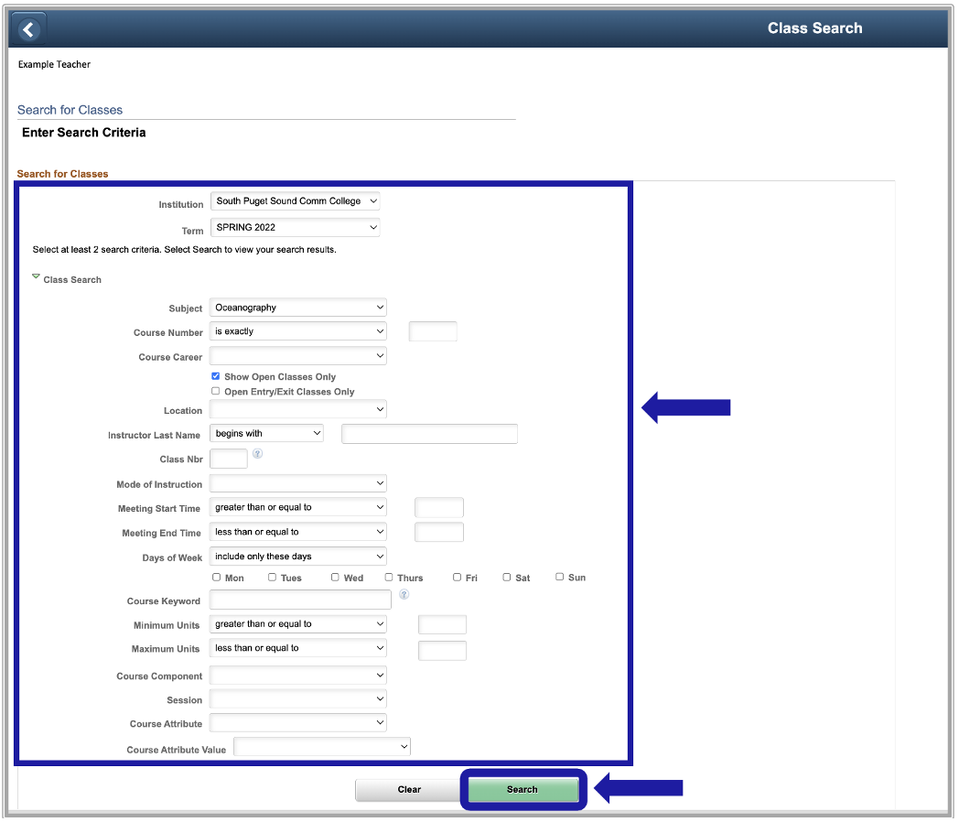The height and width of the screenshot is (822, 959).
Task: Open the Course Career dropdown
Action: coord(298,355)
